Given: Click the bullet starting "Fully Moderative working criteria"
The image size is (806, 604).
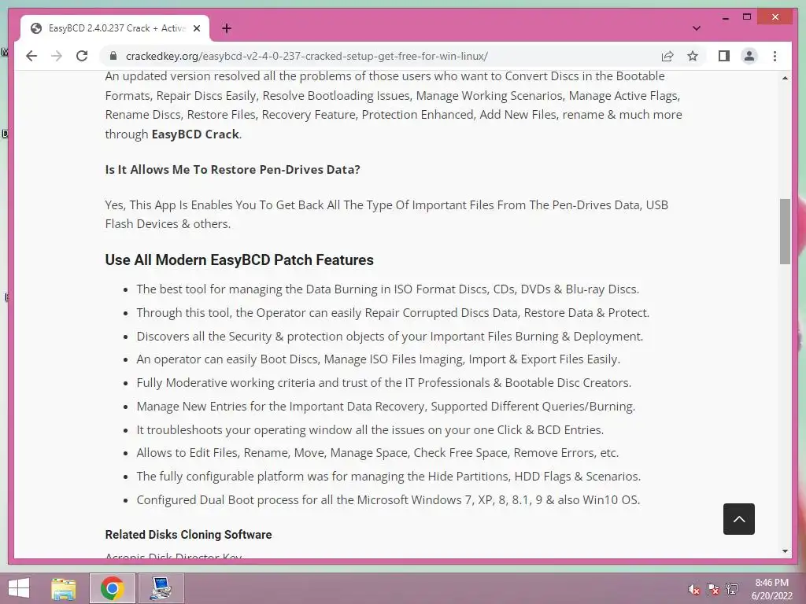Looking at the screenshot, I should 383,383.
